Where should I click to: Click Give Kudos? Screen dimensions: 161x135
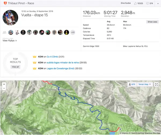point(126,3)
